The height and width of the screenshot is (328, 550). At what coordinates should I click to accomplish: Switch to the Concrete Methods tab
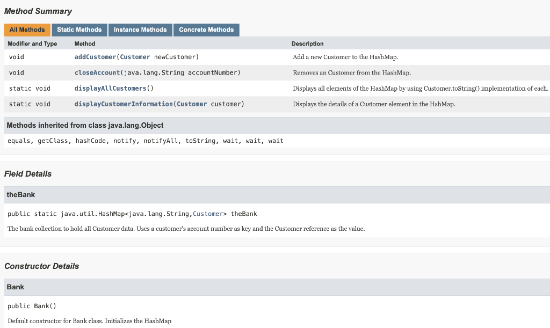[206, 30]
